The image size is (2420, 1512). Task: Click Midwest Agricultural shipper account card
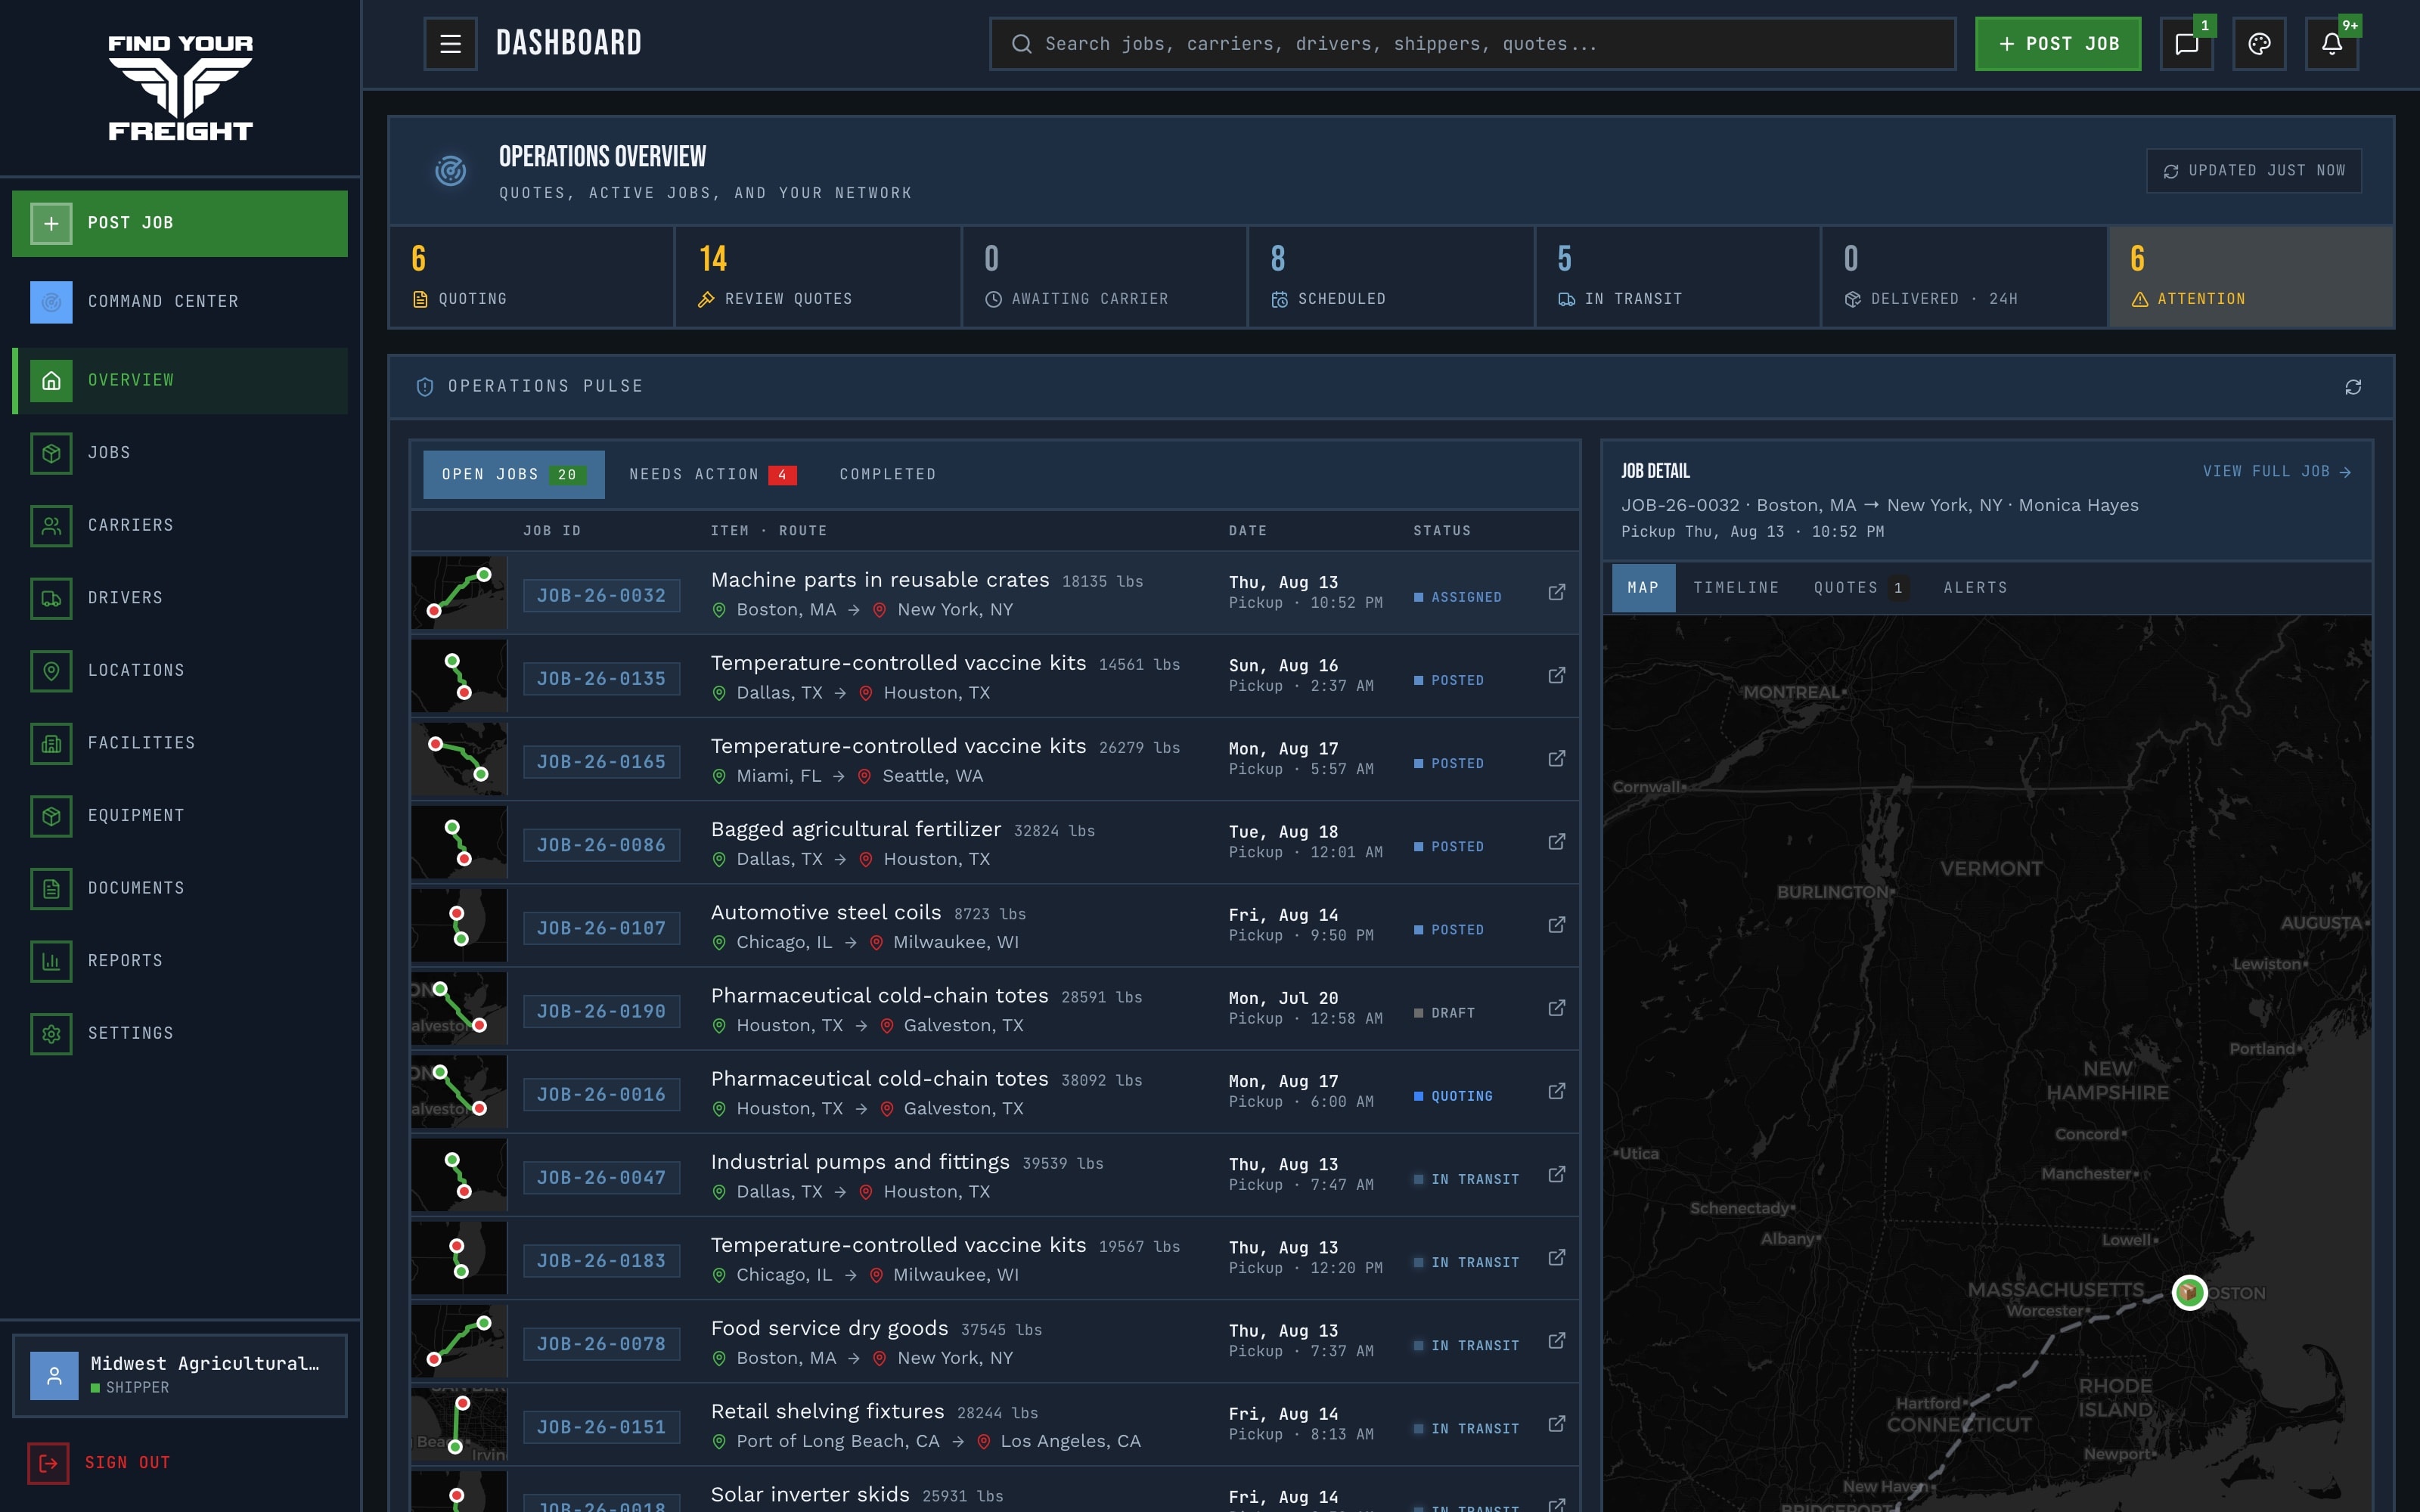180,1376
